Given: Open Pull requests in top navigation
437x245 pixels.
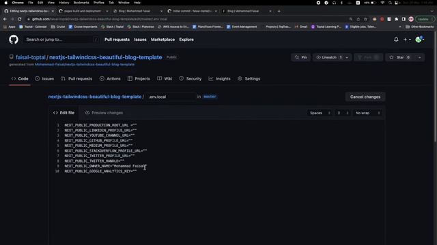Looking at the screenshot, I should pyautogui.click(x=117, y=39).
